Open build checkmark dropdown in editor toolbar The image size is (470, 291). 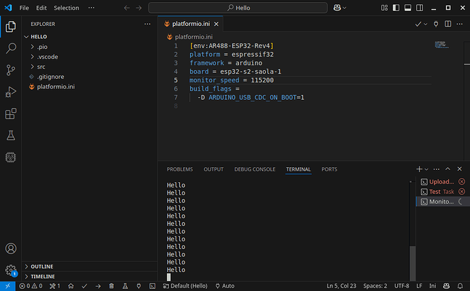coord(425,24)
